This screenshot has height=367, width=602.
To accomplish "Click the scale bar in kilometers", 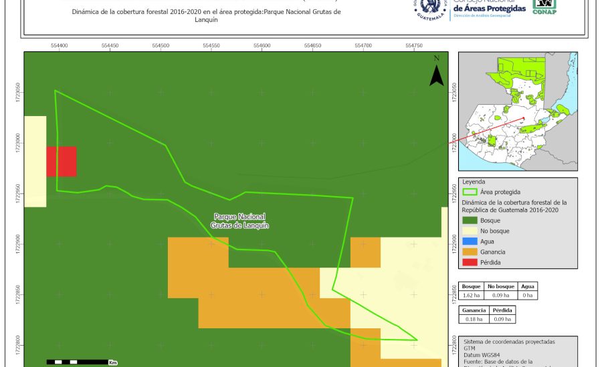I will pyautogui.click(x=77, y=362).
